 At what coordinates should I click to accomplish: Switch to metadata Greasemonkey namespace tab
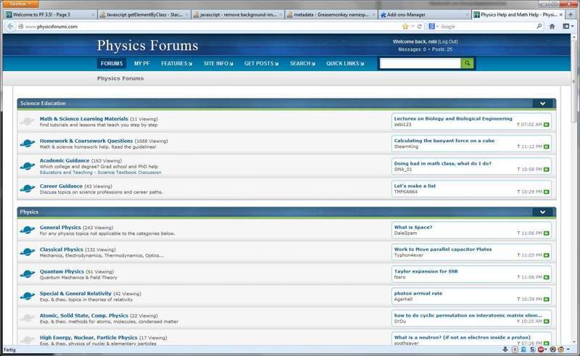point(331,15)
